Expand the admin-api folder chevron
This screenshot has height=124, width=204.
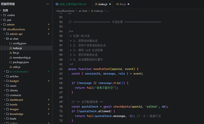[4, 34]
